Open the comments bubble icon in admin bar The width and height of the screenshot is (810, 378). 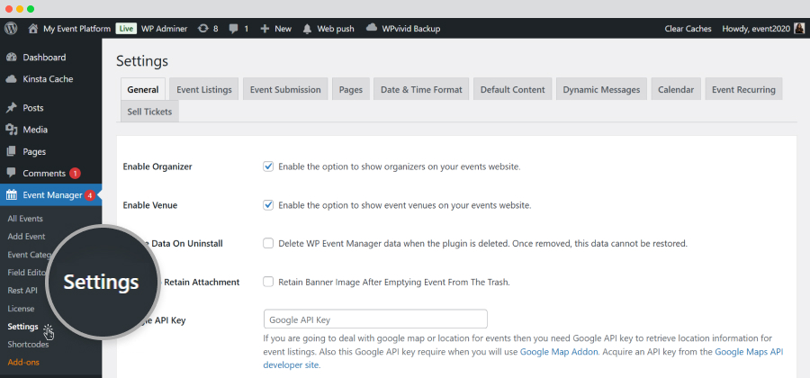(x=233, y=29)
